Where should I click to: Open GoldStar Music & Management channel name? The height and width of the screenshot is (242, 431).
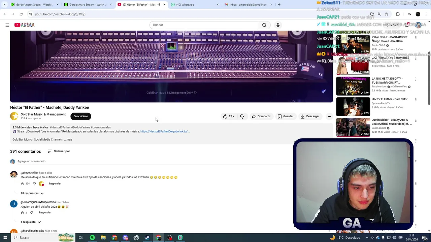43,114
